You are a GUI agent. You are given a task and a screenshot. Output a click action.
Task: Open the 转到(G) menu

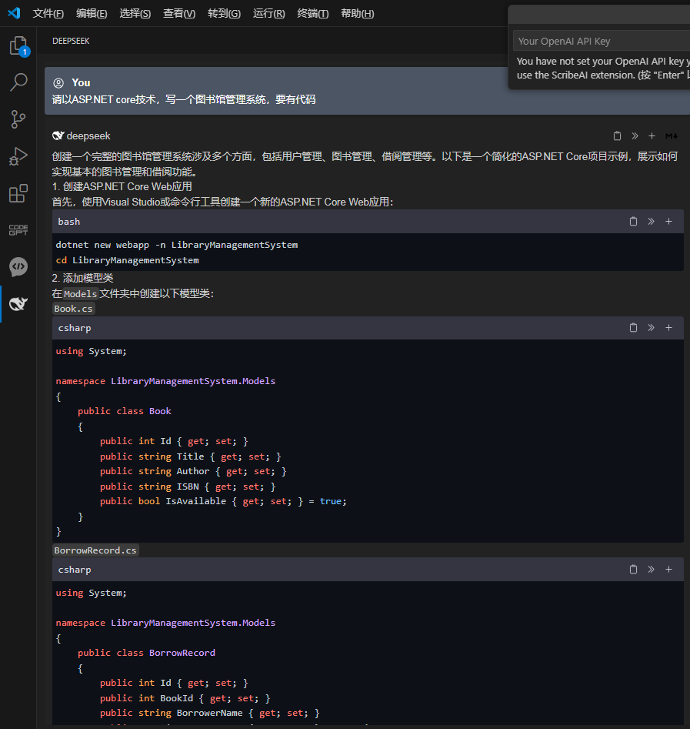(224, 14)
